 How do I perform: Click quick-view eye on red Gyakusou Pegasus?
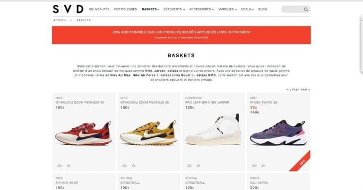click(x=60, y=165)
